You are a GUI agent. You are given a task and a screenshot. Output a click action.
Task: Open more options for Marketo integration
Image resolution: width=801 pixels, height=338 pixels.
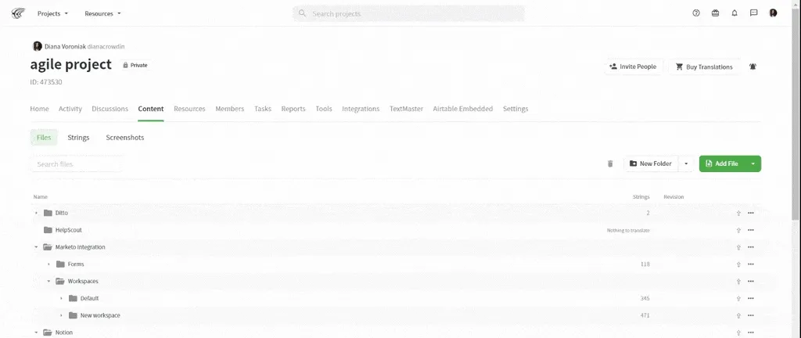pos(750,247)
